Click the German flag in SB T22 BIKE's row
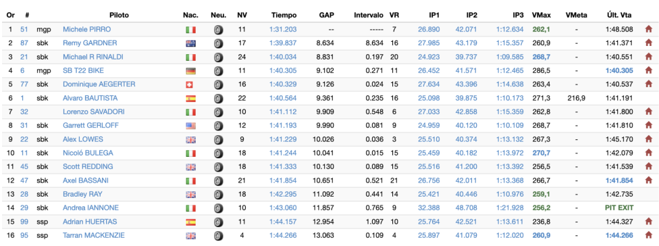Screen dimensions: 659x246 (x=190, y=71)
